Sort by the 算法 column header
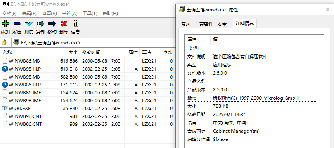Screen dimensions: 334x148 coord(150,53)
